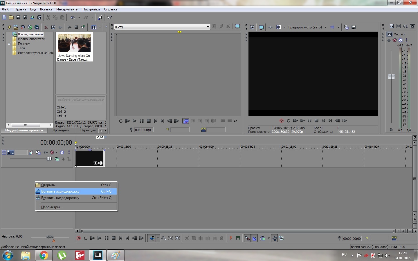Click the Undo arrow icon
Screen dimensions: 418x261
click(73, 17)
